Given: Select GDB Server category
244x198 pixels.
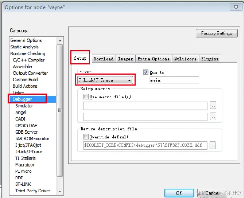Looking at the screenshot, I should (x=26, y=132).
